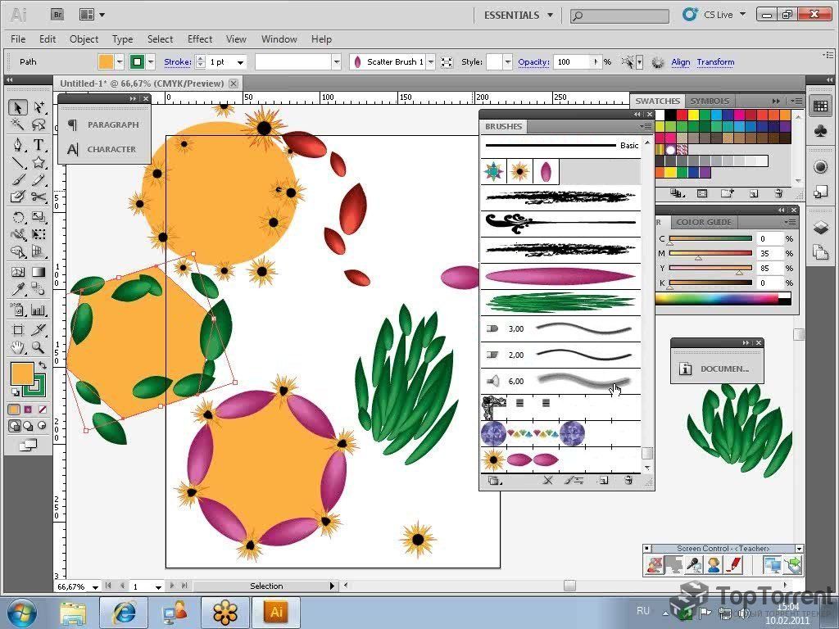
Task: Click the Transform link
Action: coord(715,62)
